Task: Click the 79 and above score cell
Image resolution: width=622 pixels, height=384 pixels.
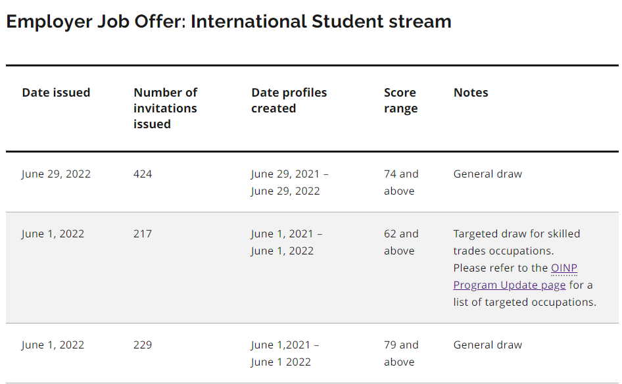Action: click(401, 354)
